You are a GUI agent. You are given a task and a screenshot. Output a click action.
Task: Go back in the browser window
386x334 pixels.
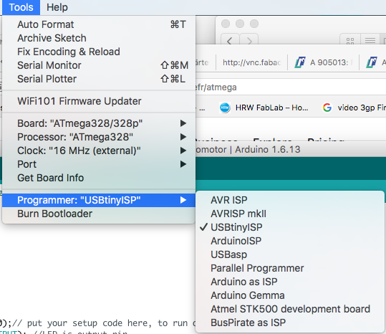[x=230, y=40]
